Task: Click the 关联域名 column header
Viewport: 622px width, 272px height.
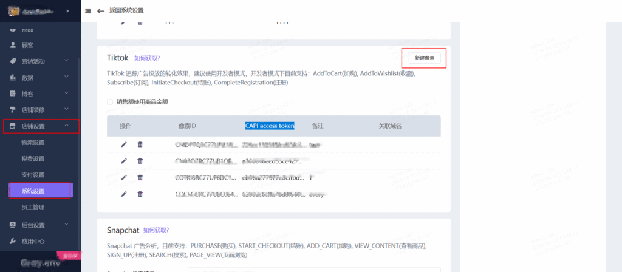Action: [391, 126]
